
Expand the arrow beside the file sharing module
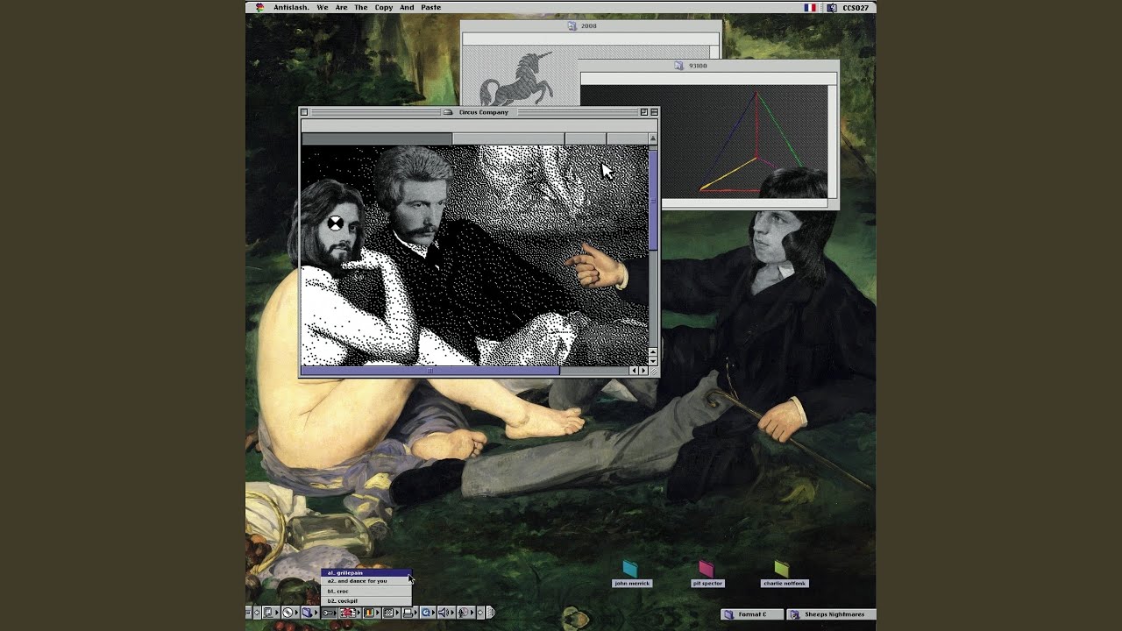coord(316,613)
